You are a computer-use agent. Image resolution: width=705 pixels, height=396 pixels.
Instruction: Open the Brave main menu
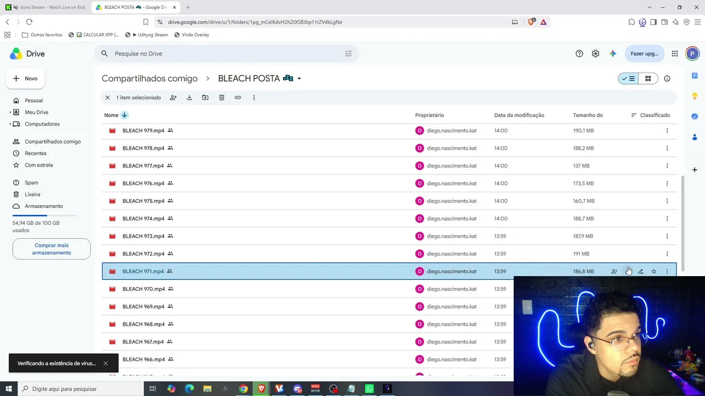click(697, 22)
